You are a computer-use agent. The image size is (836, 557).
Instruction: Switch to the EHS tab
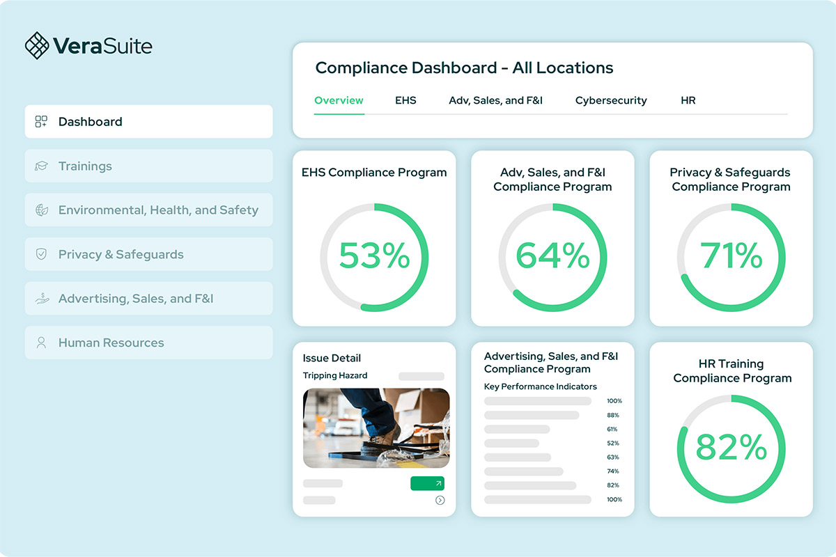click(x=405, y=100)
